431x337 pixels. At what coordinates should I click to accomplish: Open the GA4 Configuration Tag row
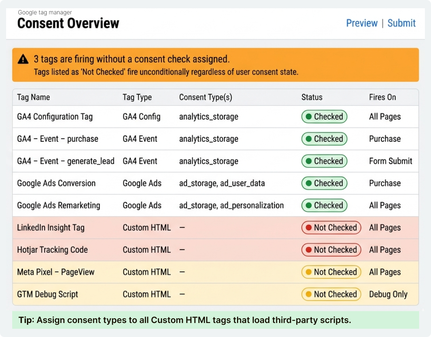pos(215,117)
